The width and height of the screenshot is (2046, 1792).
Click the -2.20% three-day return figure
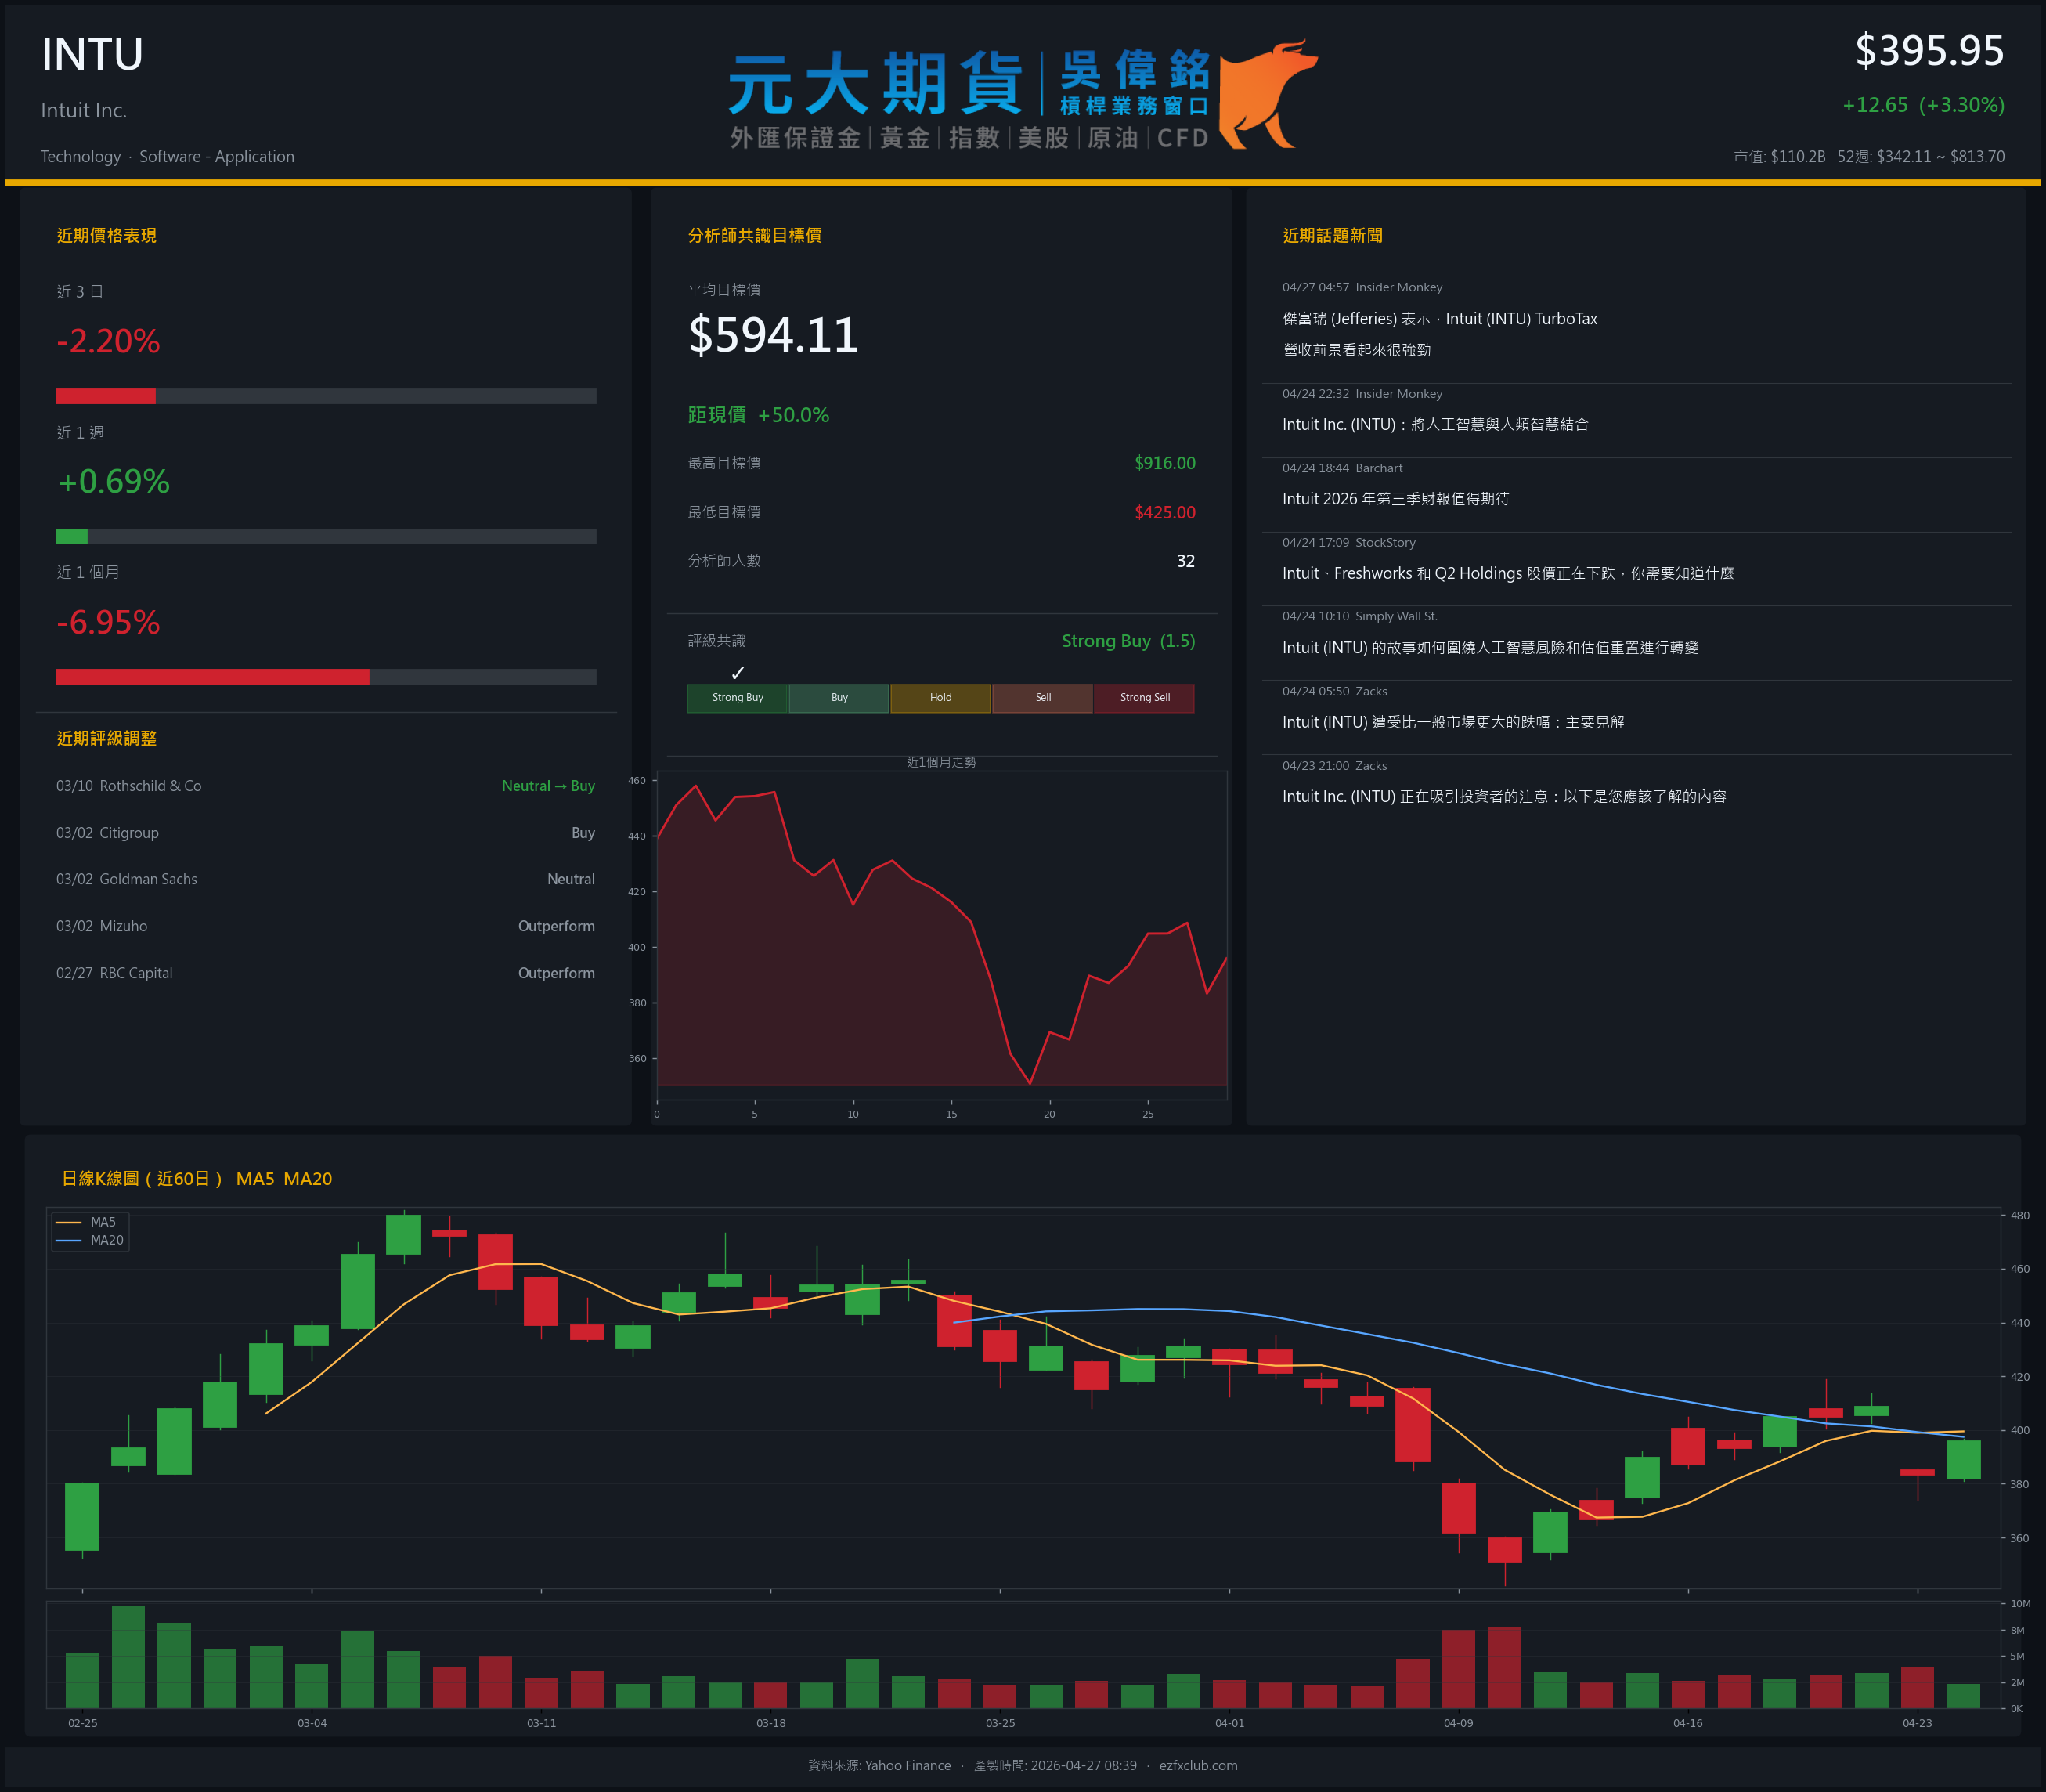point(108,341)
